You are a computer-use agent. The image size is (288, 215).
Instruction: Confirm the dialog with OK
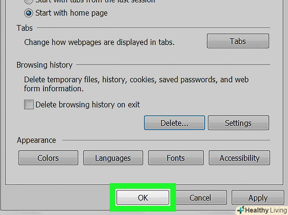coord(143,198)
